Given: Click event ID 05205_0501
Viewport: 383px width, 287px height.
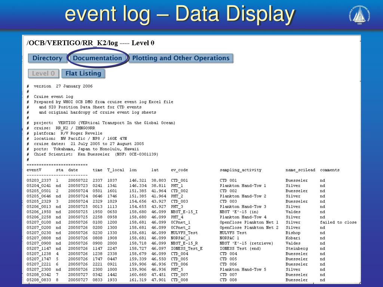Looking at the screenshot, I should point(39,191).
